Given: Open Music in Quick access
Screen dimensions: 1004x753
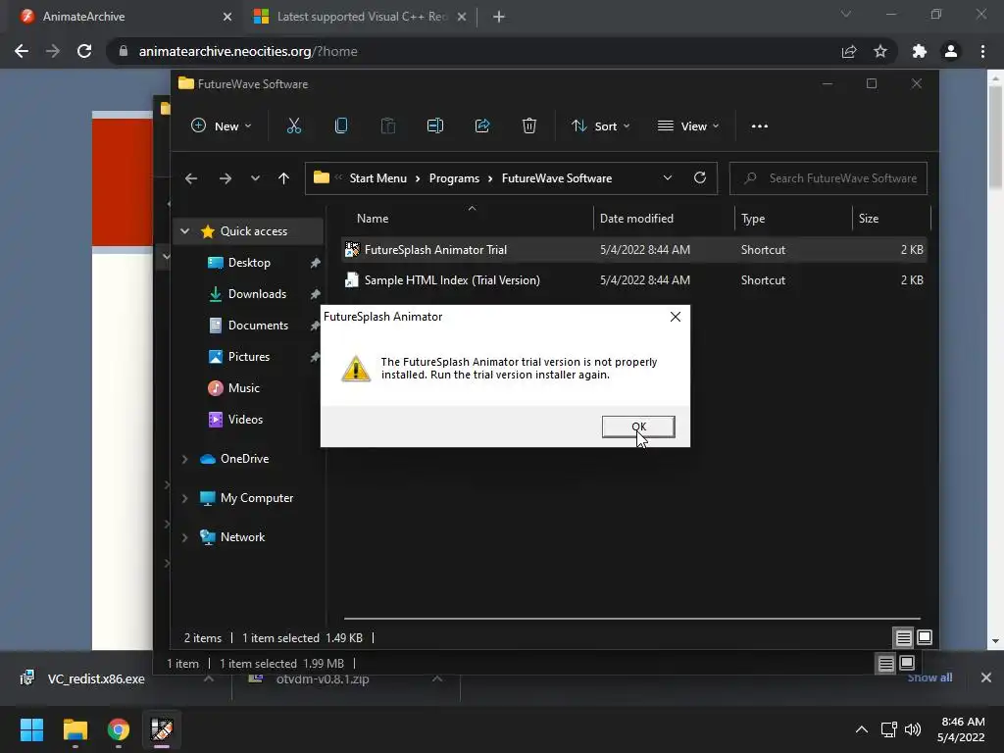Looking at the screenshot, I should (243, 388).
